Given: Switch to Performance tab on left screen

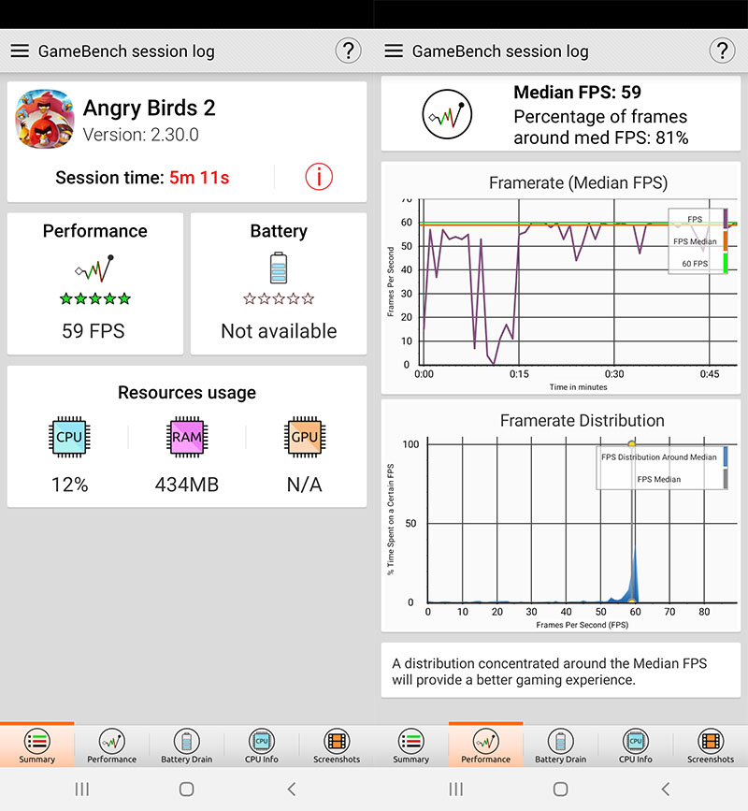Looking at the screenshot, I should click(111, 745).
